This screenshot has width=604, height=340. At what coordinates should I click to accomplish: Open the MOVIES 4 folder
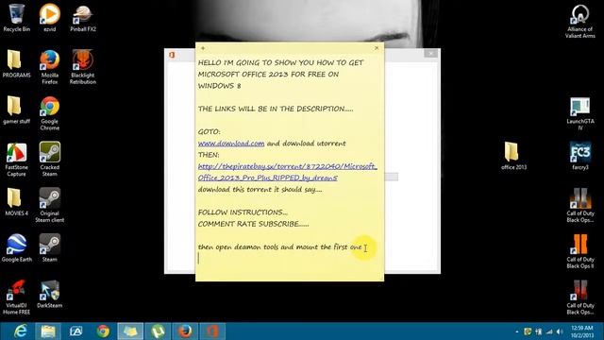[x=16, y=202]
